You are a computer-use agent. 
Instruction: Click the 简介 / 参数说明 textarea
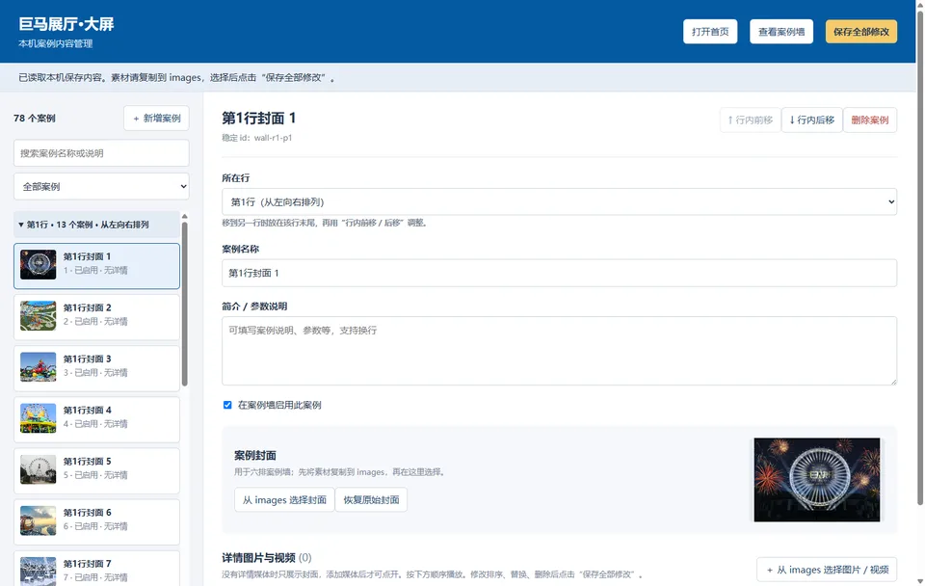(x=559, y=351)
